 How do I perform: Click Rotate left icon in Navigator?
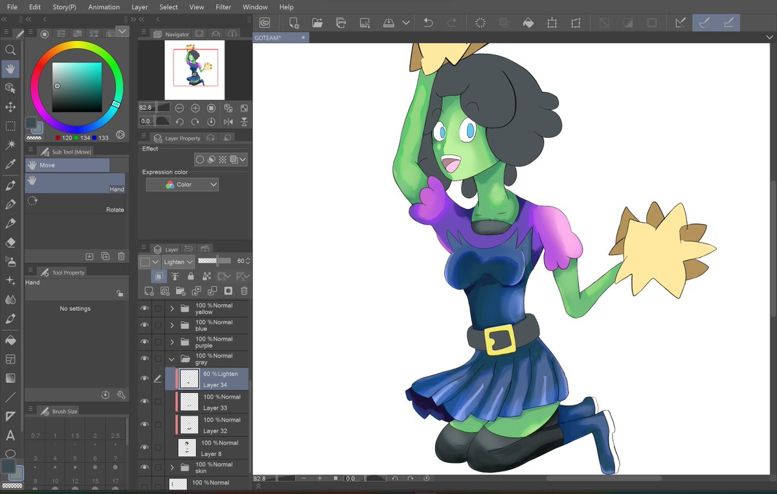coord(179,121)
